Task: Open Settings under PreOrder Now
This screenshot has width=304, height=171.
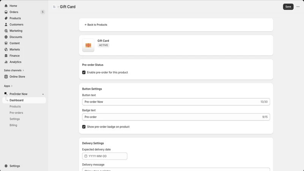Action: [15, 119]
